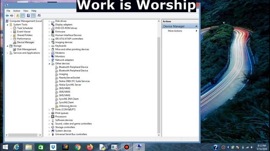
Task: Select Sound, video and game controllers
Action: click(x=73, y=124)
